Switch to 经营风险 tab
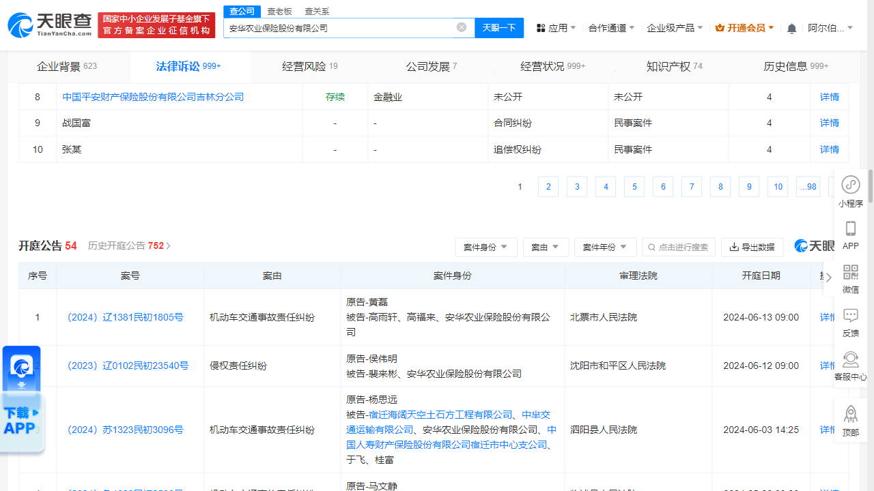This screenshot has height=491, width=874. pos(310,66)
